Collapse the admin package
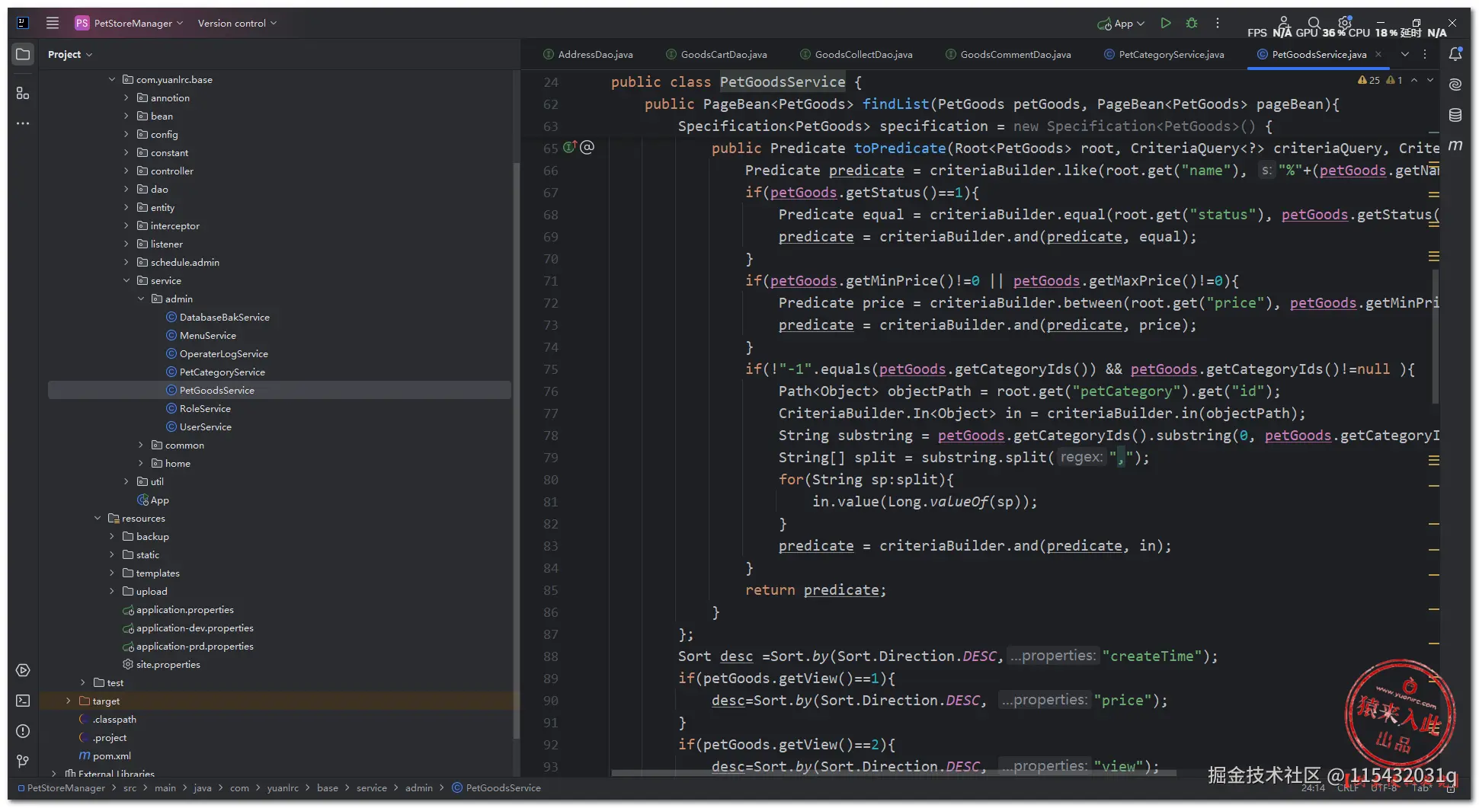Image resolution: width=1479 pixels, height=808 pixels. click(x=141, y=299)
